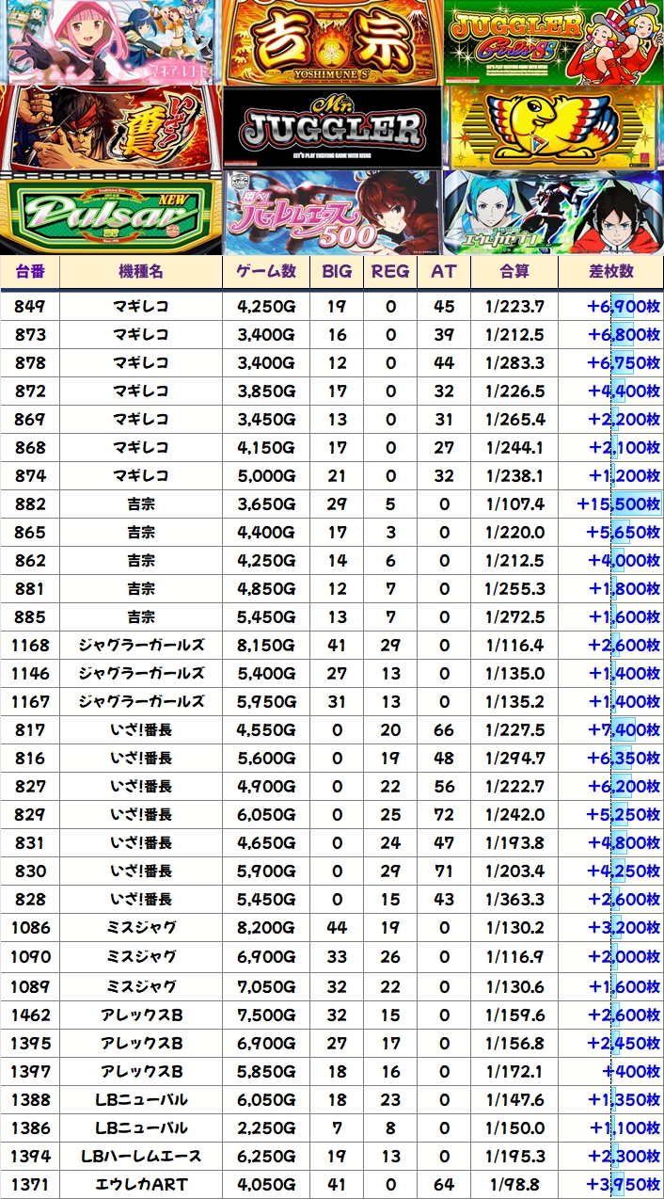Click the 2,250G cell in row 1386
664x1199 pixels.
click(x=267, y=1127)
